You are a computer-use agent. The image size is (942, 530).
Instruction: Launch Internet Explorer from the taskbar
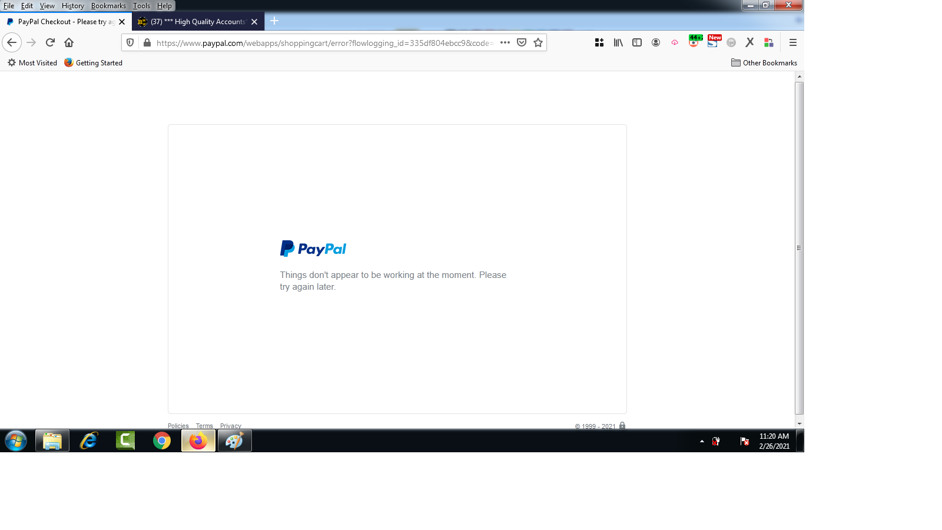89,440
